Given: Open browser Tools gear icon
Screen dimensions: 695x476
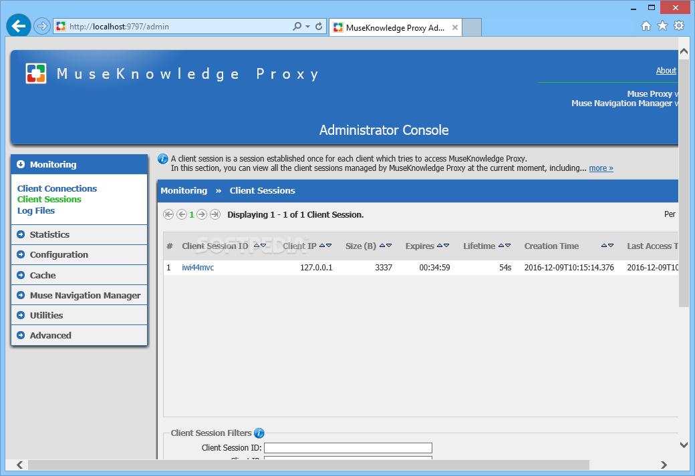Looking at the screenshot, I should (x=678, y=25).
